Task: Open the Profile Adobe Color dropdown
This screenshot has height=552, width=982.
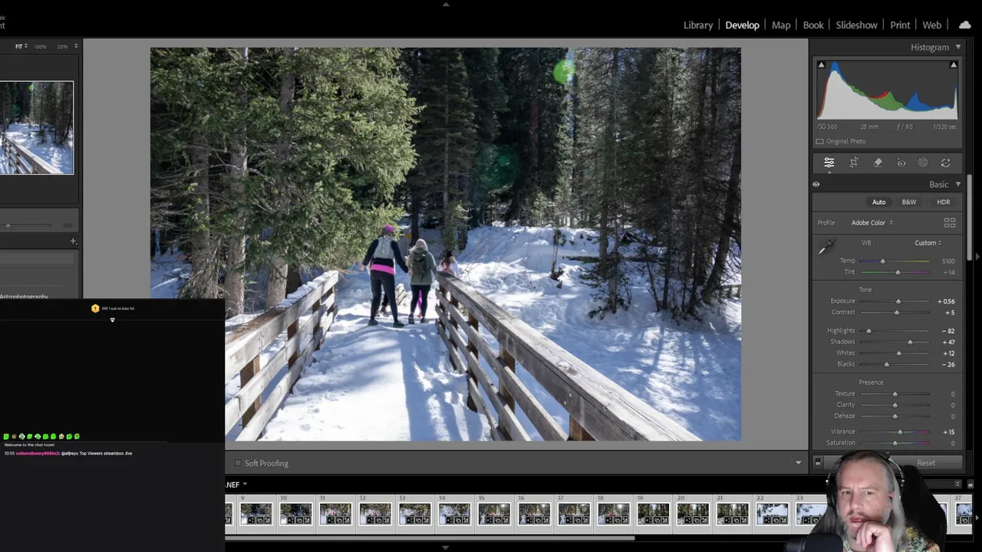Action: pos(872,222)
